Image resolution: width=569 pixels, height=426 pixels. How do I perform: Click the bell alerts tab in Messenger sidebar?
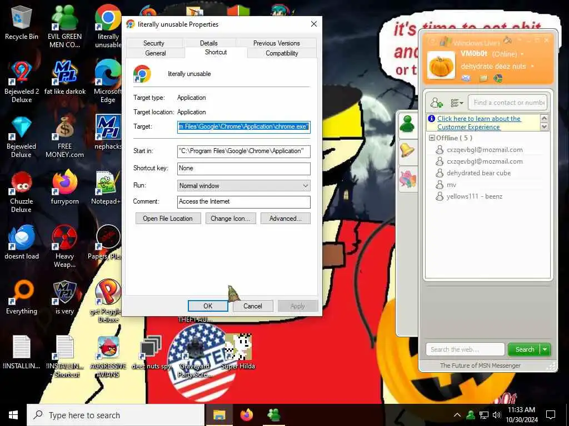click(x=407, y=150)
